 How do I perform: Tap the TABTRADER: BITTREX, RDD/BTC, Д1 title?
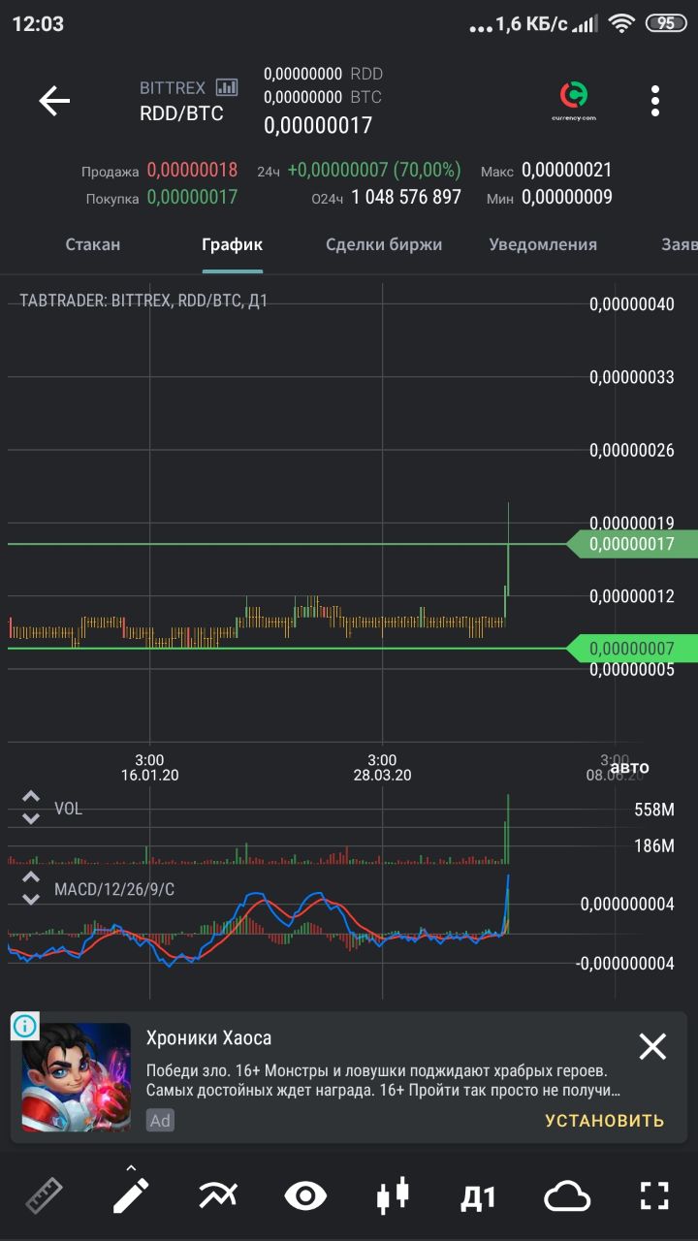[x=143, y=301]
